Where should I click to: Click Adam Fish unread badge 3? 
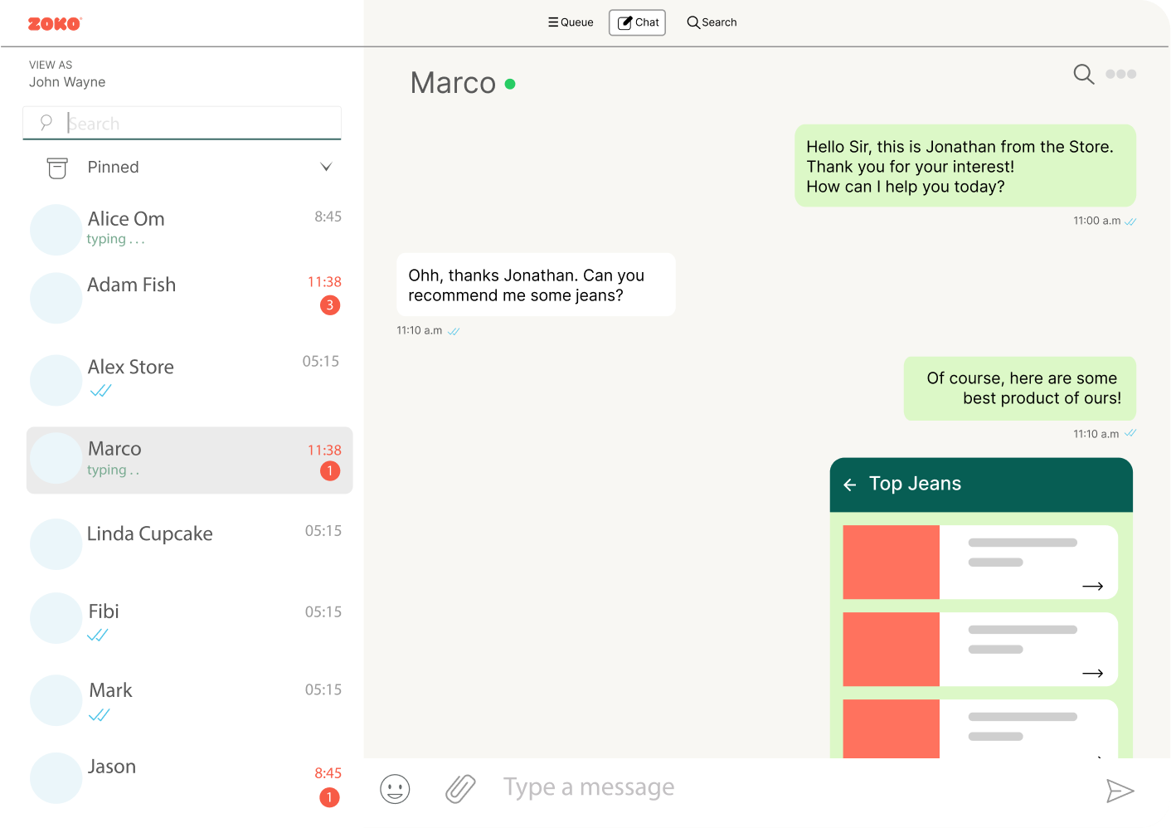pos(330,305)
